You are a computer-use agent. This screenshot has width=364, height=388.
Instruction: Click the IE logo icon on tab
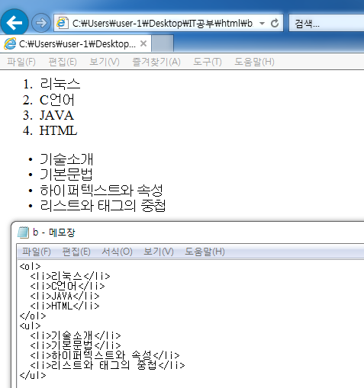tap(10, 43)
